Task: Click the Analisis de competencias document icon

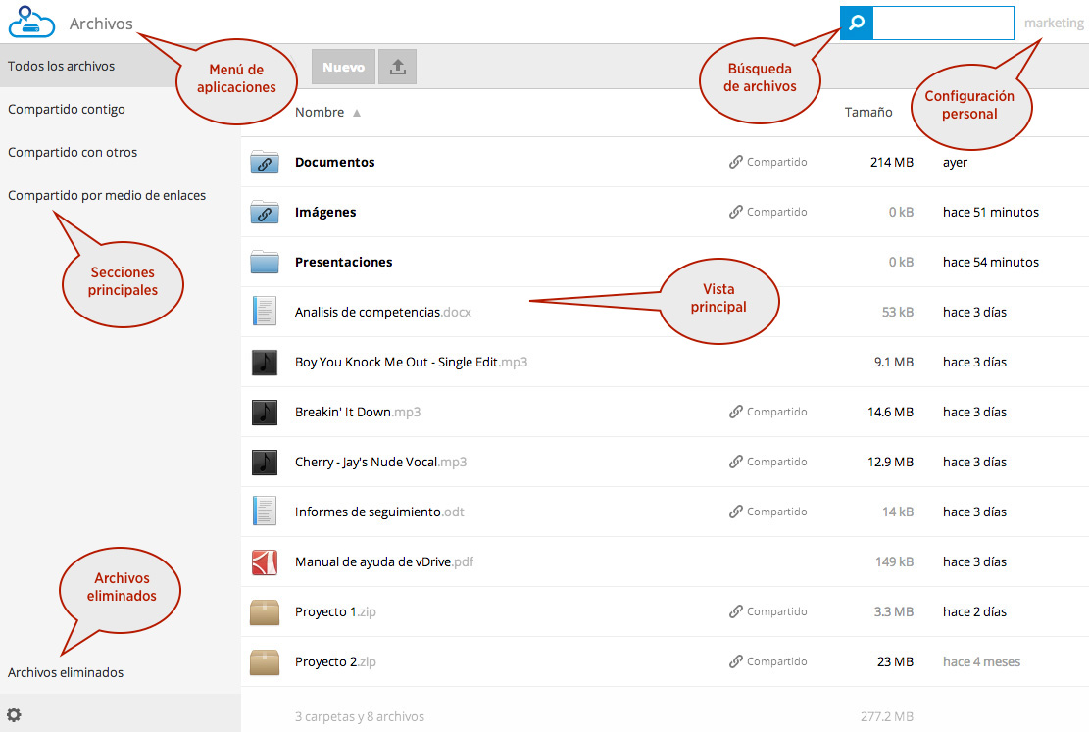Action: [x=265, y=312]
